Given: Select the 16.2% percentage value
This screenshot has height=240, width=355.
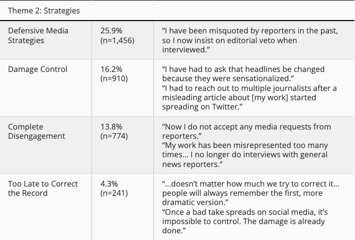Looking at the screenshot, I should click(111, 69).
